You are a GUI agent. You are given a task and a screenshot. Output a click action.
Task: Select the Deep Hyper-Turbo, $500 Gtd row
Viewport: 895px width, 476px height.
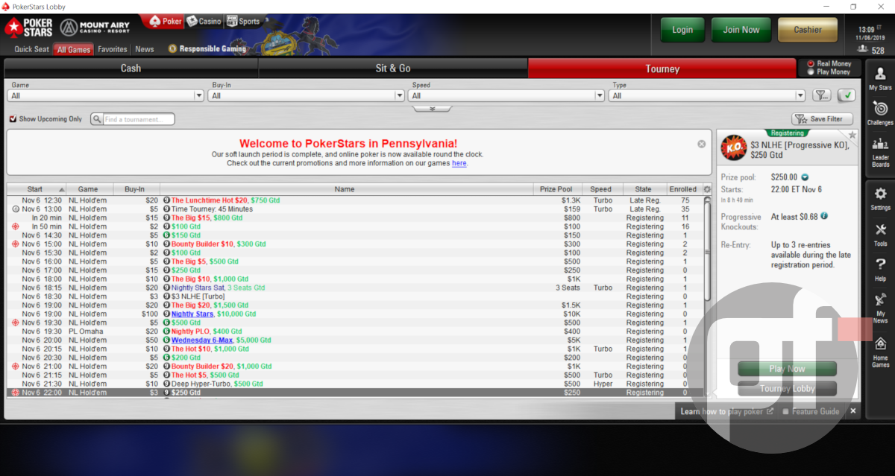coord(355,384)
